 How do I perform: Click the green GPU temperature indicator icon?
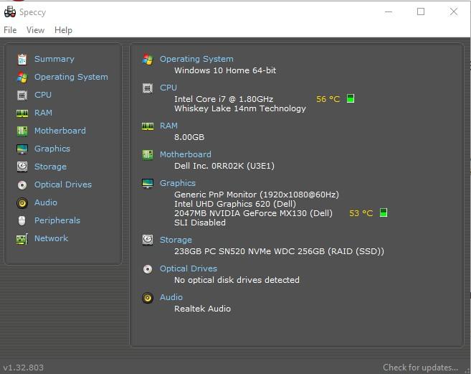tap(384, 212)
